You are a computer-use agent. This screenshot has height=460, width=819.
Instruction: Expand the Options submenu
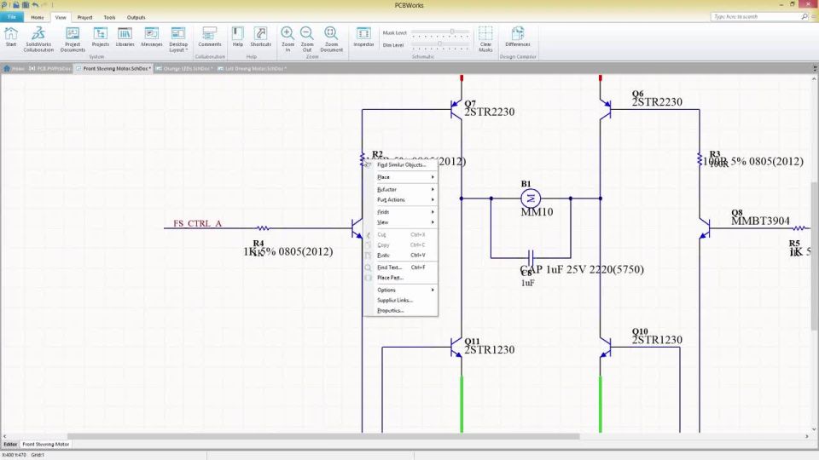pyautogui.click(x=401, y=290)
